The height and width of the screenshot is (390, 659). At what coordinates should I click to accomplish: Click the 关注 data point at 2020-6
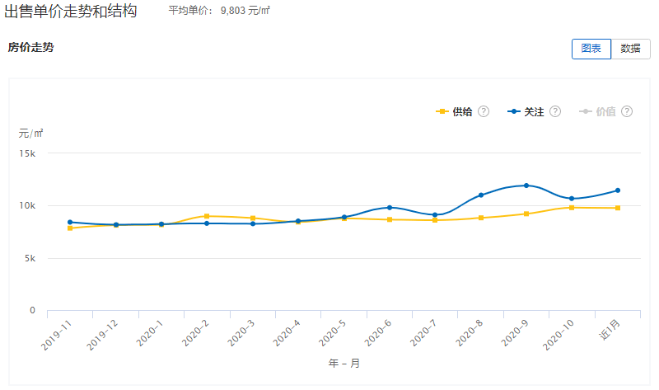[390, 207]
